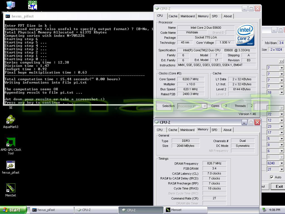The height and width of the screenshot is (214, 285).
Task: Click the Code Name value Wolfdale
Action: tap(192, 32)
